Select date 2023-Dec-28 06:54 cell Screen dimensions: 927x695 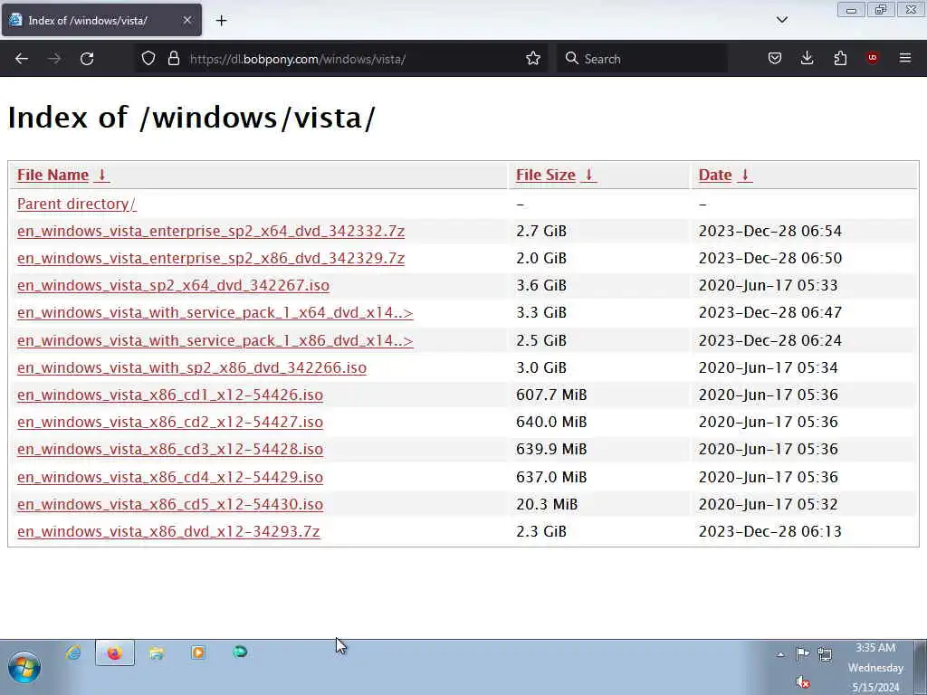coord(769,231)
